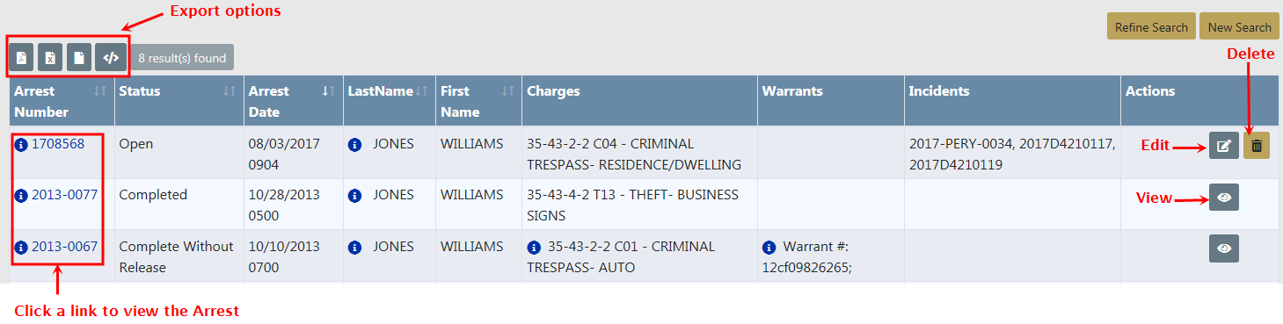The width and height of the screenshot is (1283, 324).
Task: Sort table by Status column
Action: pyautogui.click(x=230, y=91)
